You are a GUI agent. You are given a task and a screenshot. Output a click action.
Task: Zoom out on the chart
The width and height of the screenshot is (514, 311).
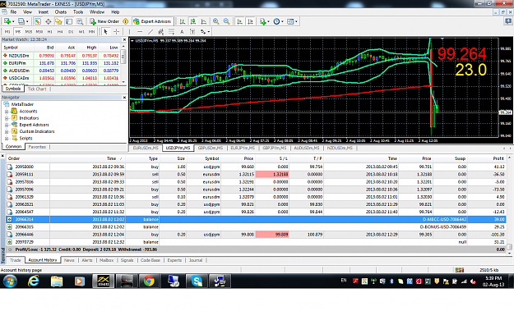tap(226, 21)
